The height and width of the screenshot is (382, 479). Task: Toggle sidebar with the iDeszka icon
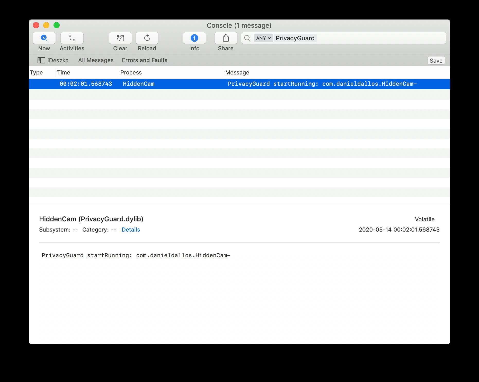click(41, 60)
